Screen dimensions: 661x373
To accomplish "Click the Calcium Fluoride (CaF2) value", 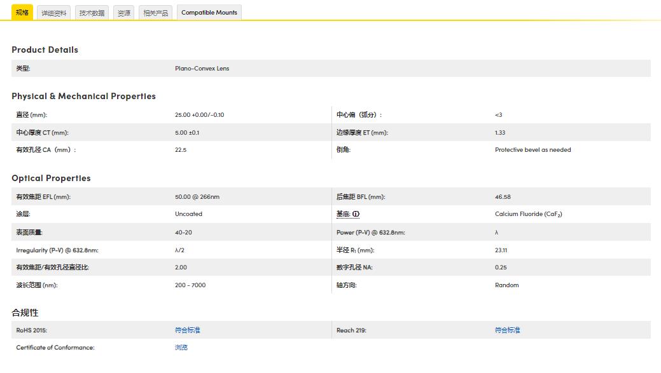I will [528, 214].
